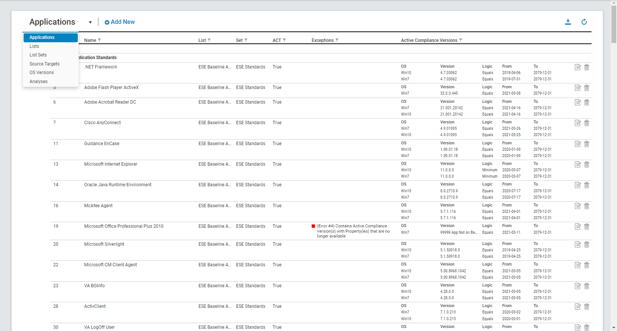
Task: Click the Microsoft CM Client Agent name
Action: 110,265
